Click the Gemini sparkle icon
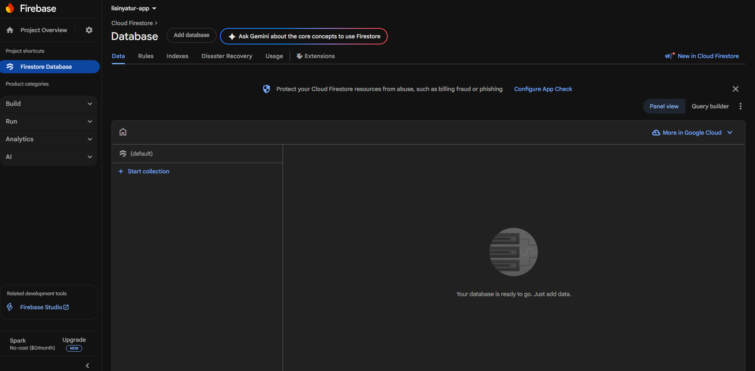755x371 pixels. pyautogui.click(x=232, y=37)
